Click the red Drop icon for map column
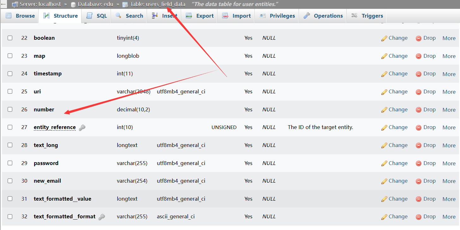 click(419, 56)
